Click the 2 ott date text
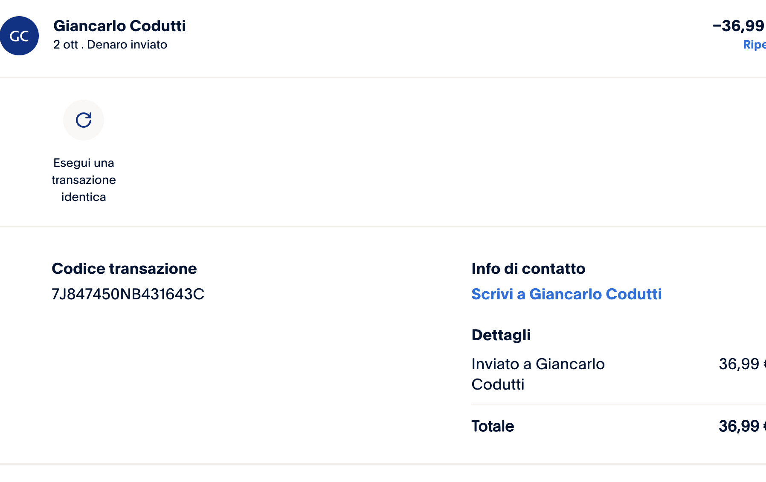The height and width of the screenshot is (482, 766). 66,45
